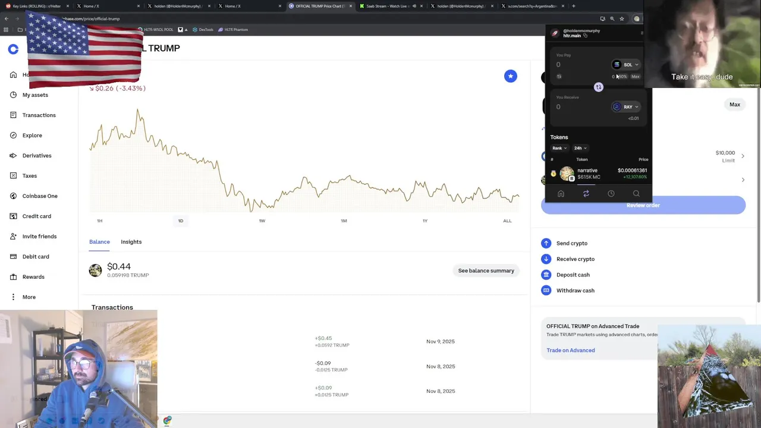761x428 pixels.
Task: Open the DexTools bookmark
Action: (203, 30)
